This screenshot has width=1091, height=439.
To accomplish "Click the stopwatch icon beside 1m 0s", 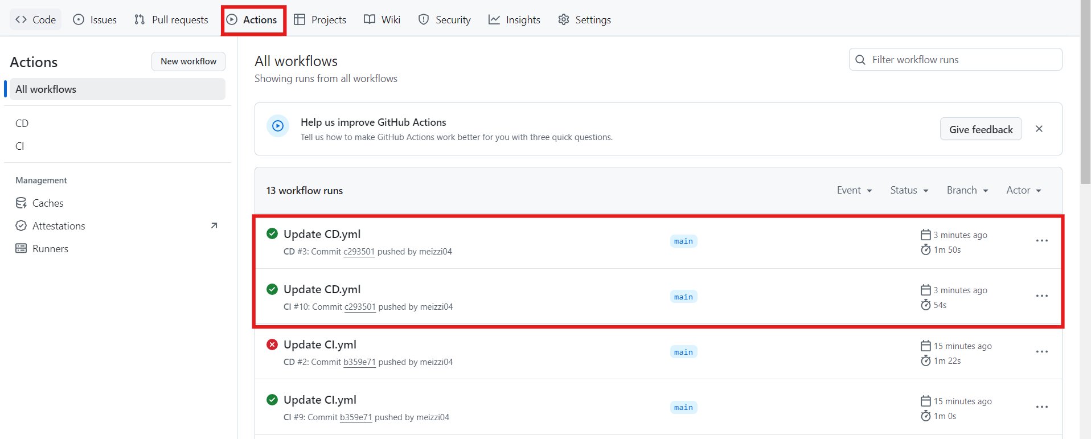I will click(x=926, y=416).
